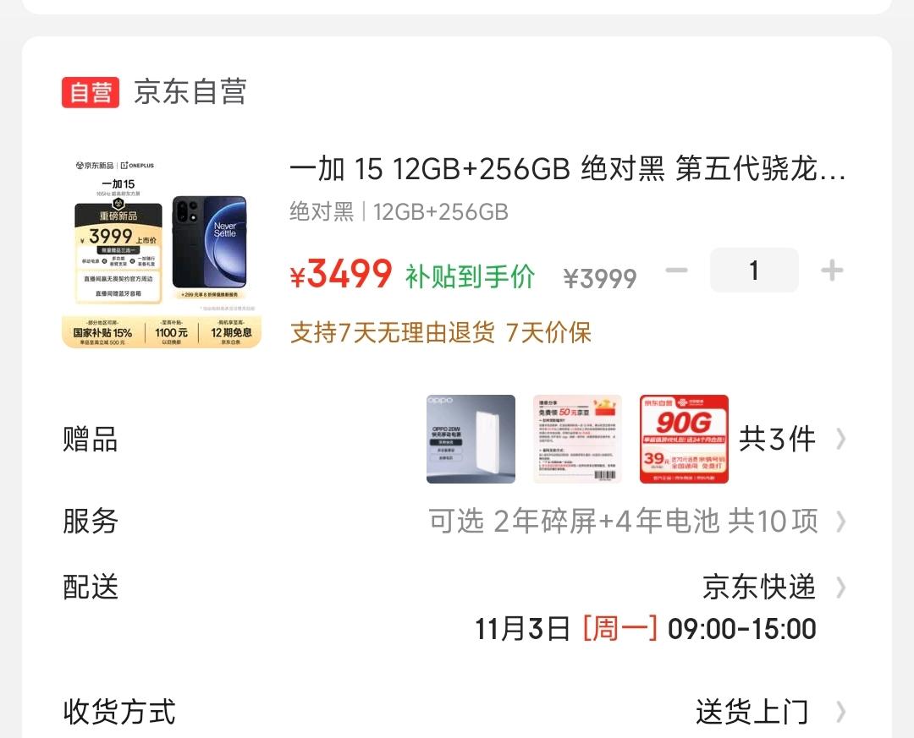
Task: Expand the 共3件 gifts chevron
Action: tap(840, 440)
